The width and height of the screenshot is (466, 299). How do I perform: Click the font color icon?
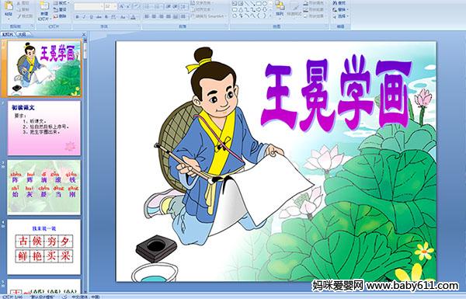pyautogui.click(x=134, y=17)
